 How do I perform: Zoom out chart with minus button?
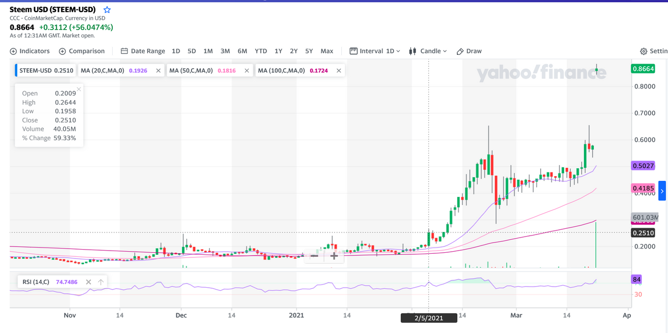[x=314, y=255]
